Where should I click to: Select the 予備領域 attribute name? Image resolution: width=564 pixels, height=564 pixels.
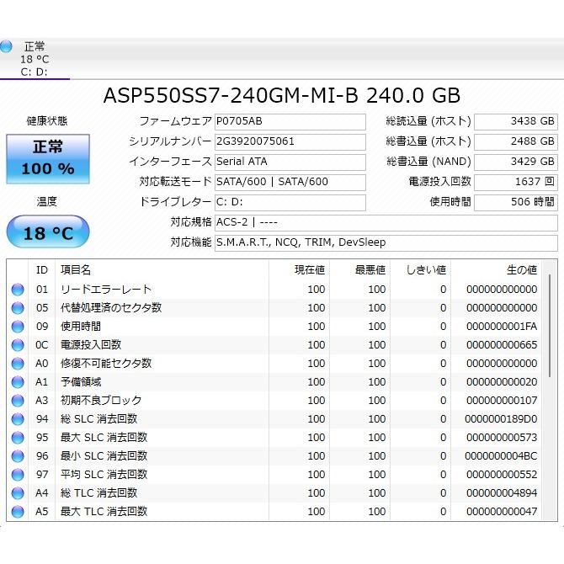[x=81, y=381]
